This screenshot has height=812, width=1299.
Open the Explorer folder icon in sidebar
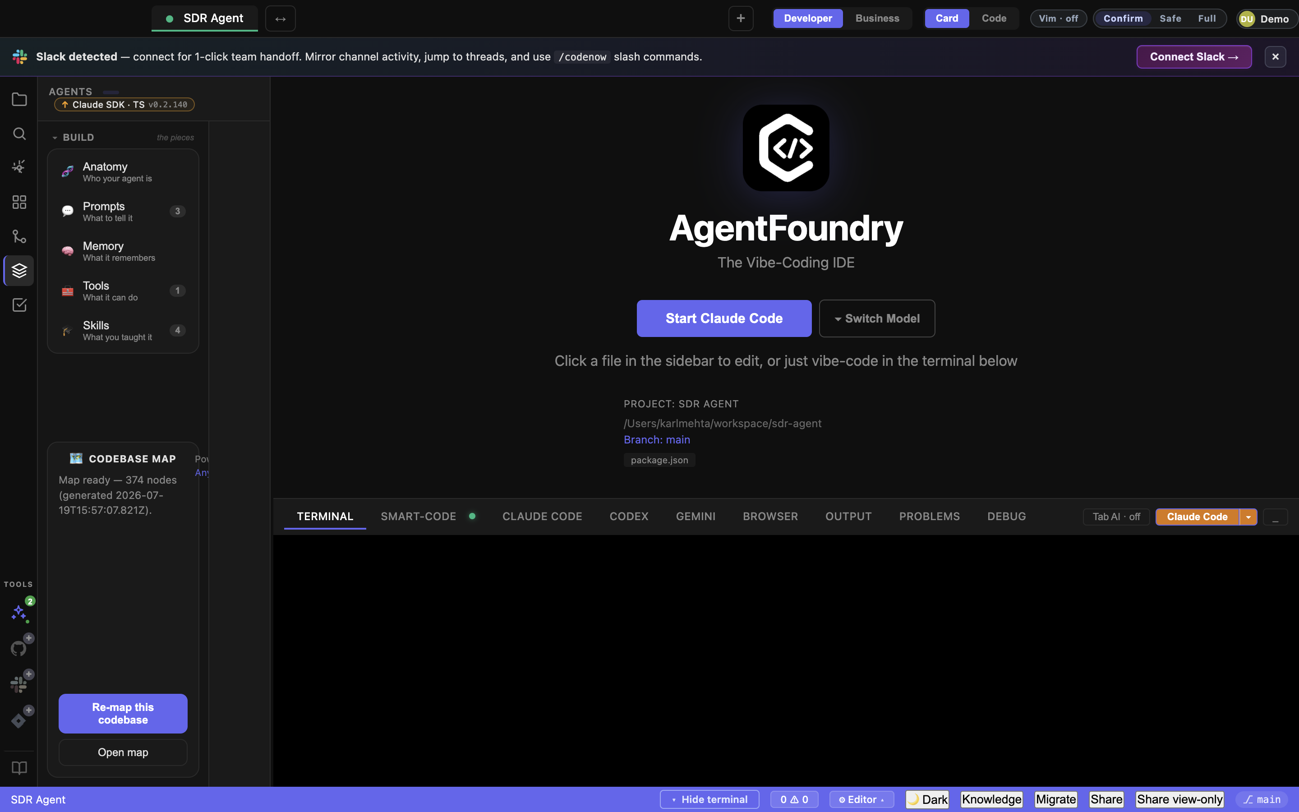pyautogui.click(x=19, y=99)
